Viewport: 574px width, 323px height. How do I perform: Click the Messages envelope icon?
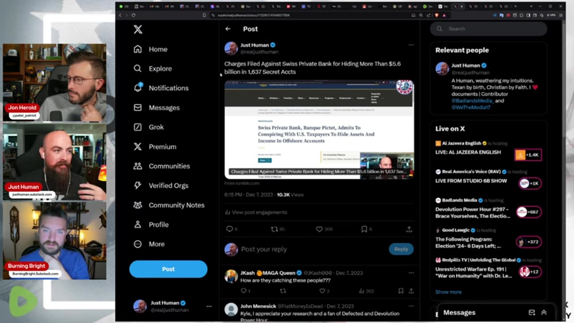pyautogui.click(x=138, y=108)
